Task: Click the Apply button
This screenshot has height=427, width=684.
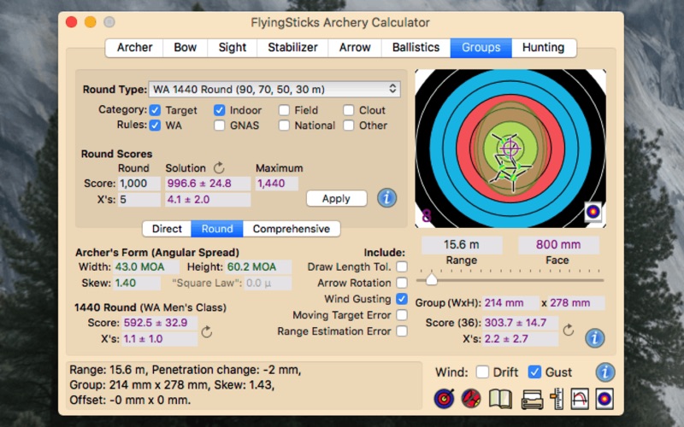Action: (x=336, y=199)
